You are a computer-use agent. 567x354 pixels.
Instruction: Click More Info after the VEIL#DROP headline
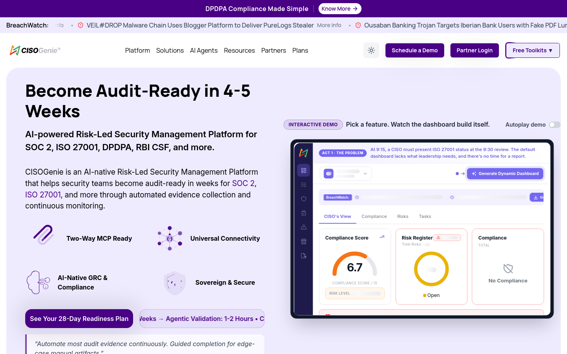(x=329, y=25)
